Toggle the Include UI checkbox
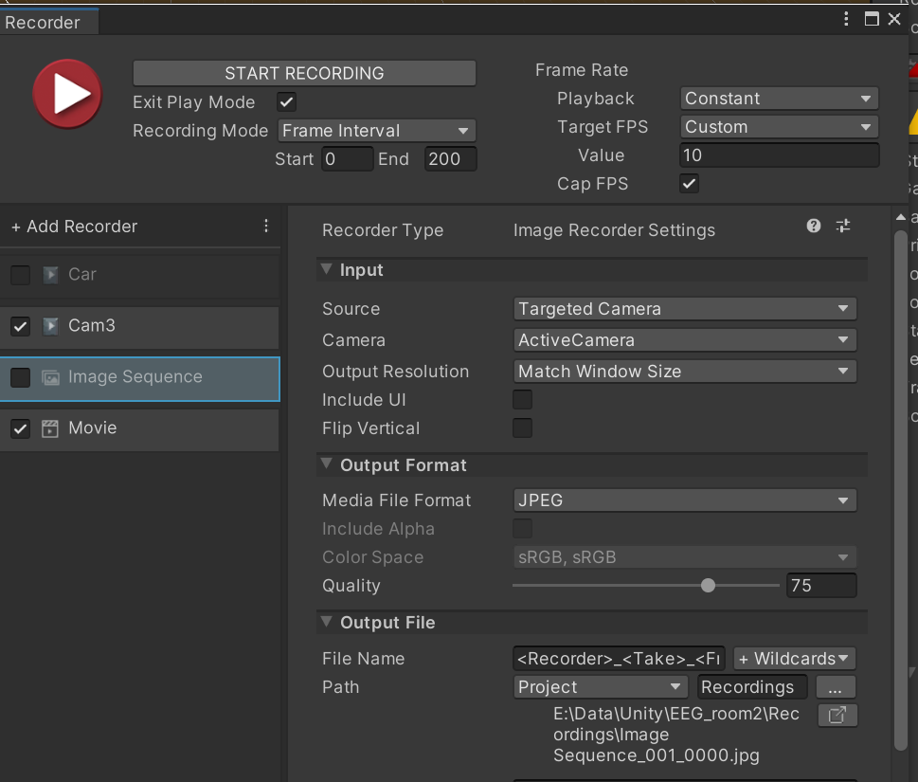918x782 pixels. (x=522, y=400)
